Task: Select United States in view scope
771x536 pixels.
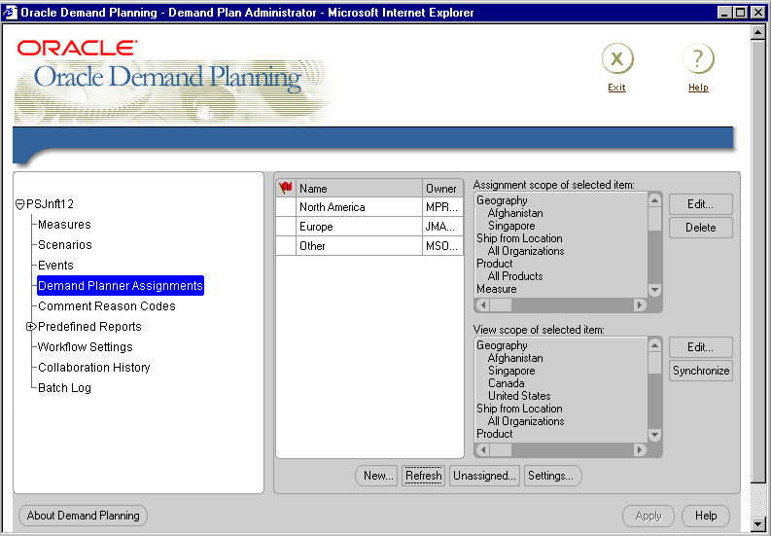Action: pyautogui.click(x=519, y=396)
